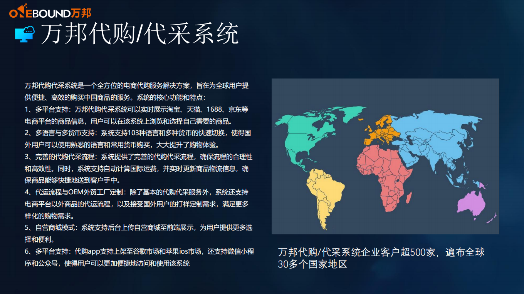Click the line 5、自营商城模式
This screenshot has width=524, height=294.
click(x=138, y=227)
